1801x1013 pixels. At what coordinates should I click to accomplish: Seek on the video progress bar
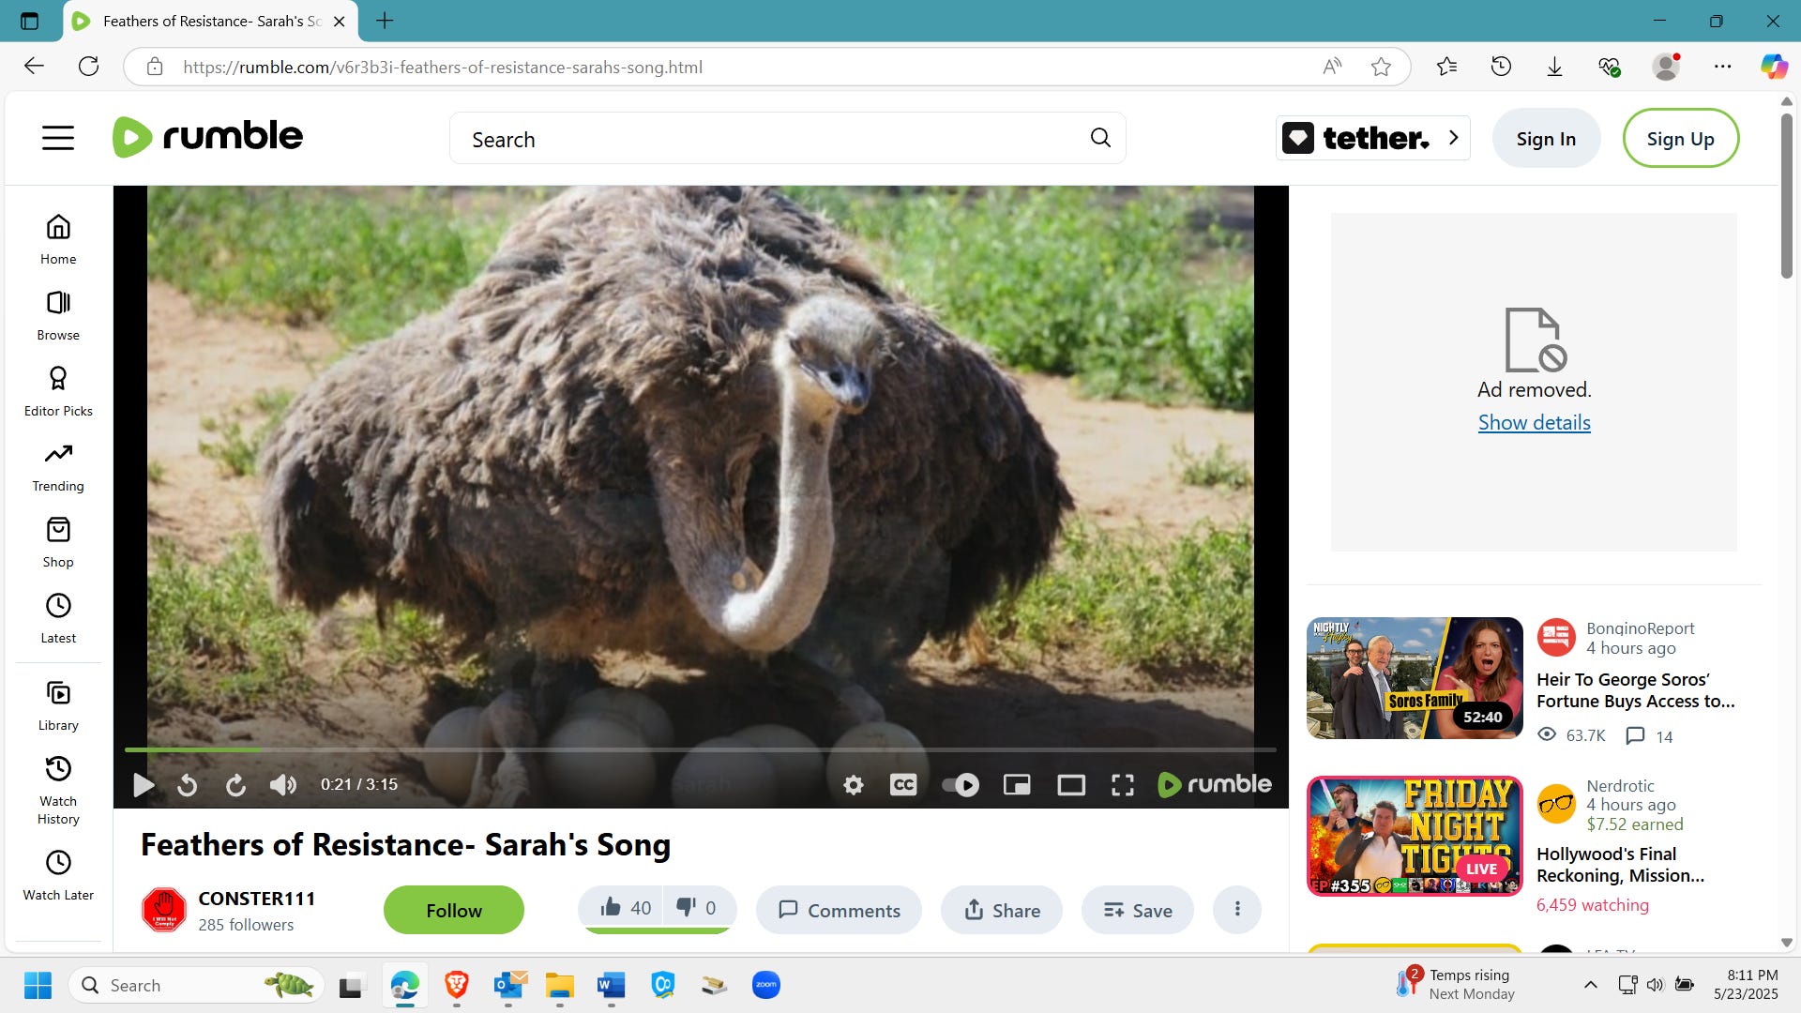[x=699, y=749]
